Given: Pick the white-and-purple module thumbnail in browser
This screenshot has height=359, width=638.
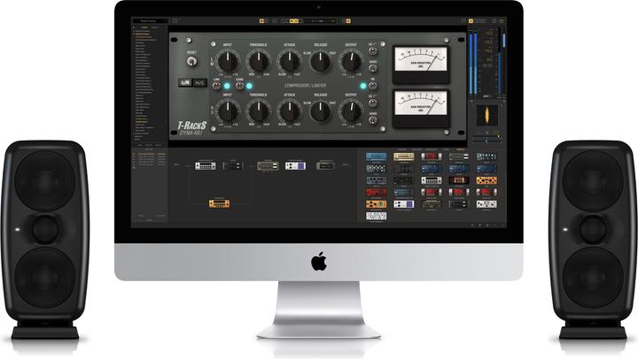Looking at the screenshot, I should (404, 204).
